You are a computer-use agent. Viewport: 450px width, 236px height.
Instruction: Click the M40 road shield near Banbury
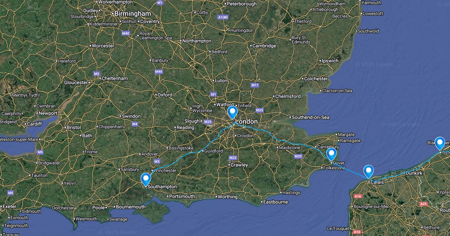pos(159,72)
